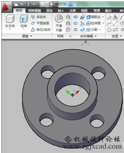Open the quick access toolbar customize dropdown
This screenshot has width=124, height=153.
pyautogui.click(x=56, y=4)
